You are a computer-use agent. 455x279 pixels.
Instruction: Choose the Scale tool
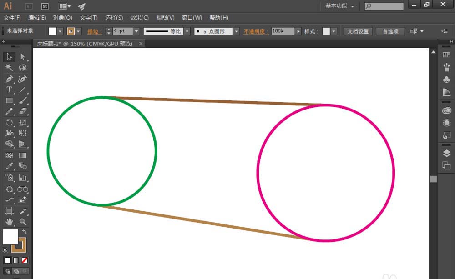point(23,122)
